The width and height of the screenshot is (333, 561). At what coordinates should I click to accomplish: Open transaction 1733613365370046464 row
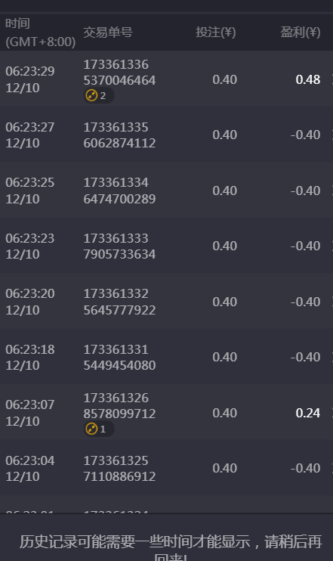(x=166, y=79)
